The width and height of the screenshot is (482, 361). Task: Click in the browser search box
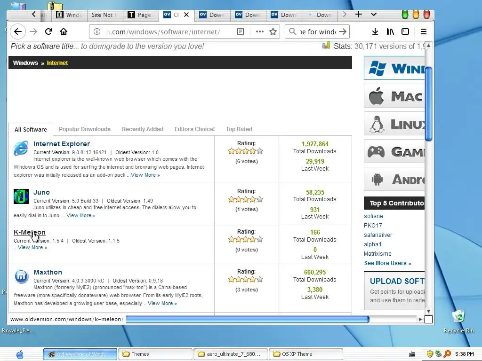click(318, 31)
